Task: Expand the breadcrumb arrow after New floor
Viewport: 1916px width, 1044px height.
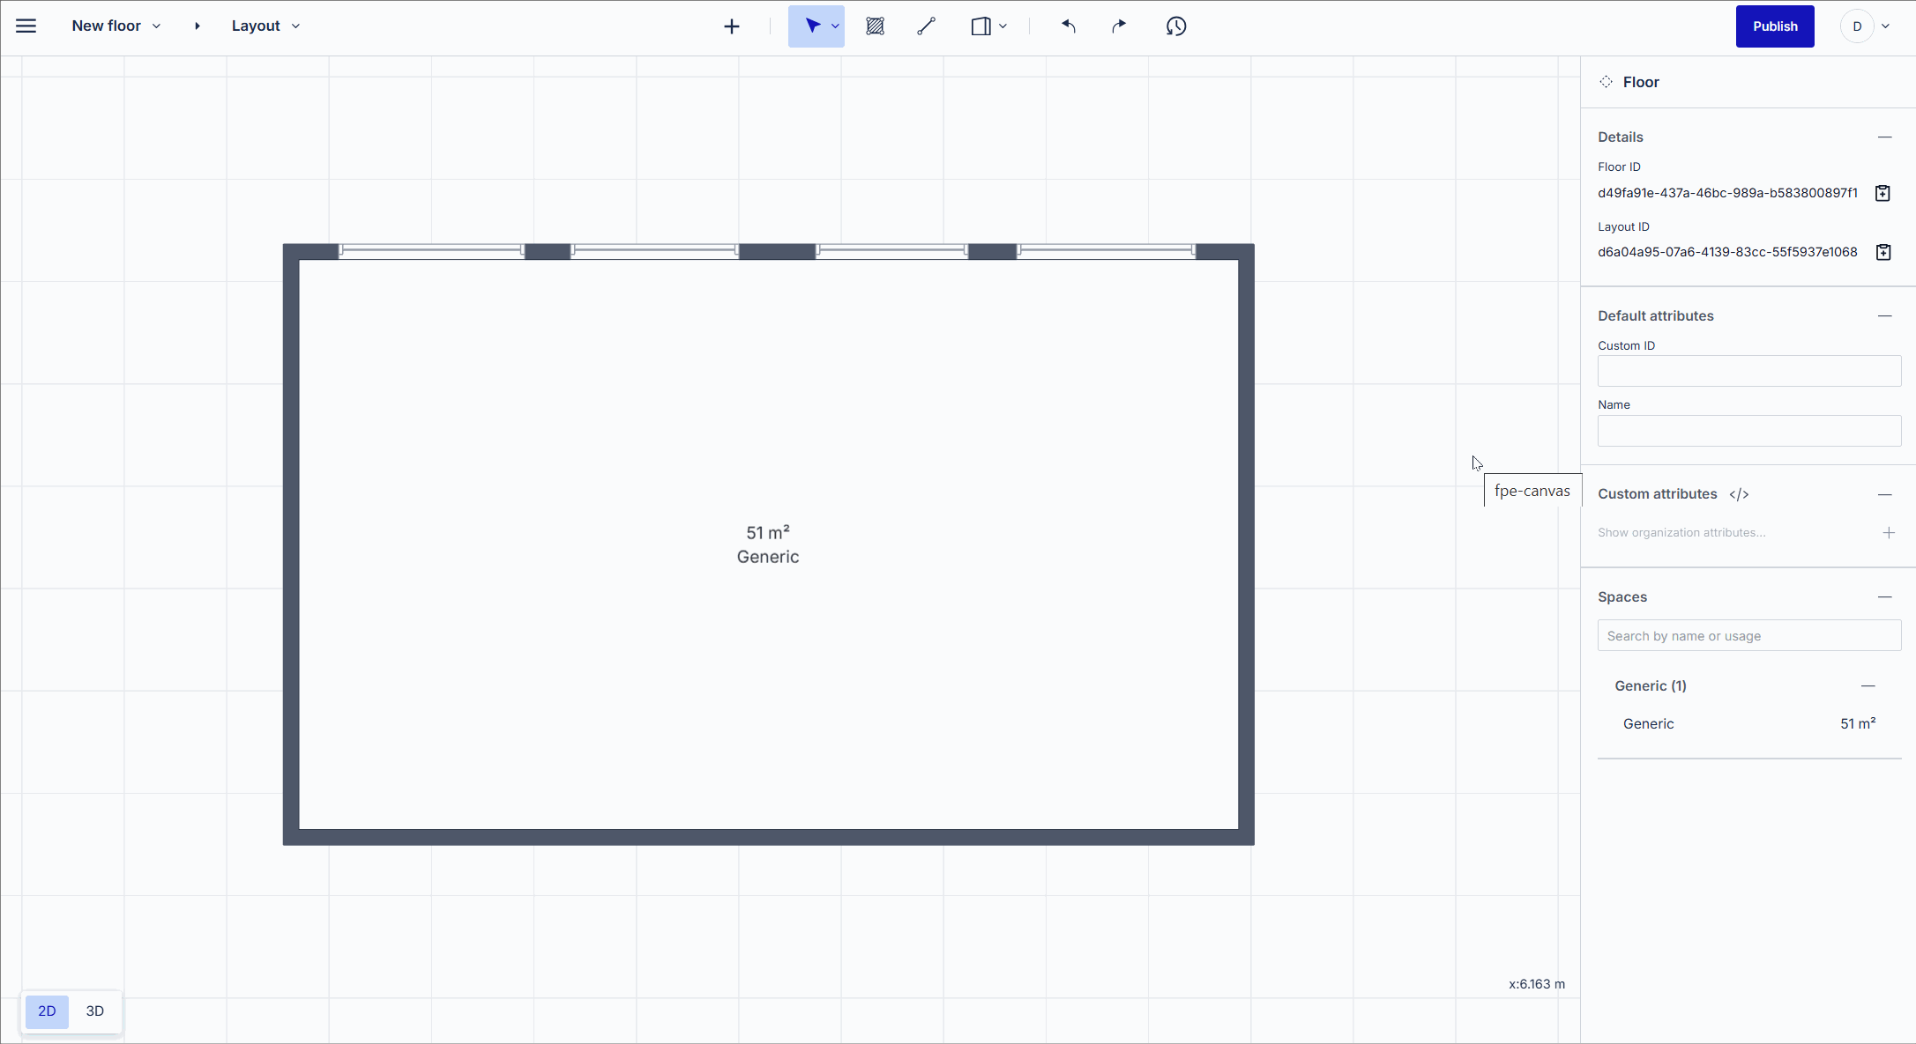Action: click(198, 26)
